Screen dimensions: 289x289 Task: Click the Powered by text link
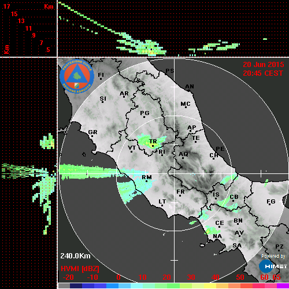point(273,256)
